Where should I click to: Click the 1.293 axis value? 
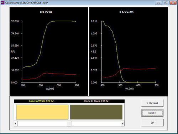94,33
